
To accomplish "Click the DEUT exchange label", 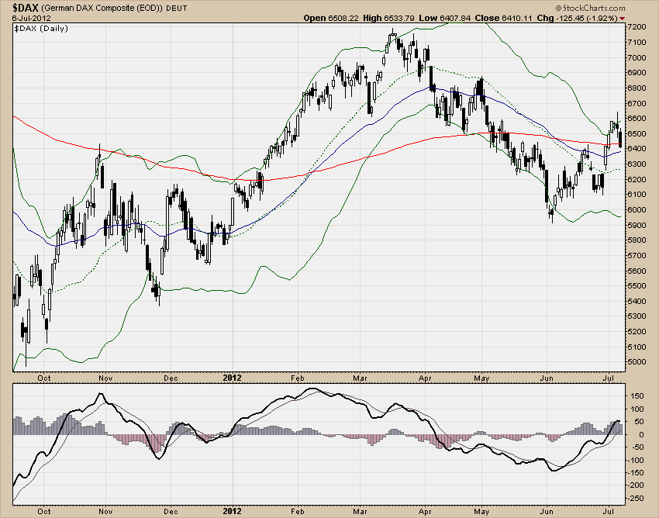I will pos(177,8).
